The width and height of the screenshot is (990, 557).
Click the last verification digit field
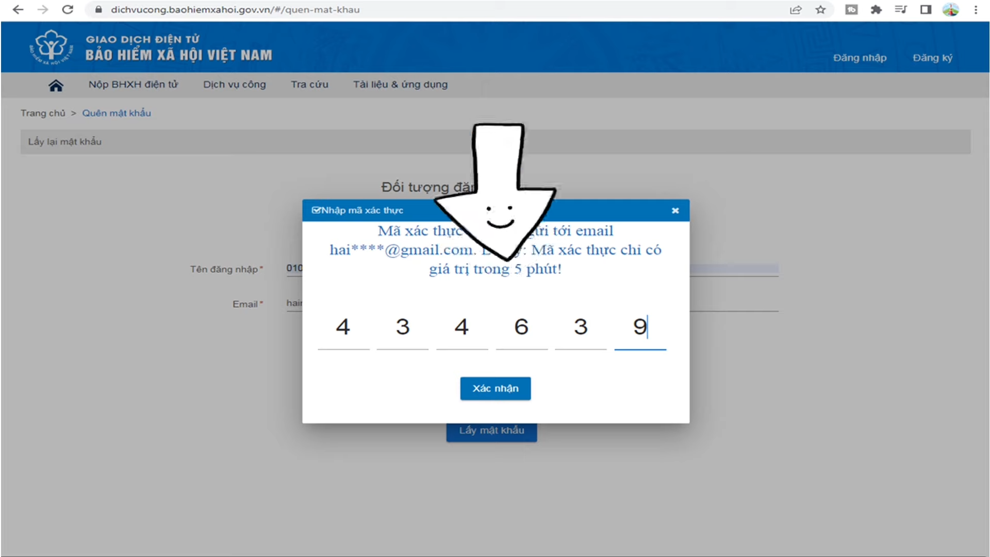640,327
